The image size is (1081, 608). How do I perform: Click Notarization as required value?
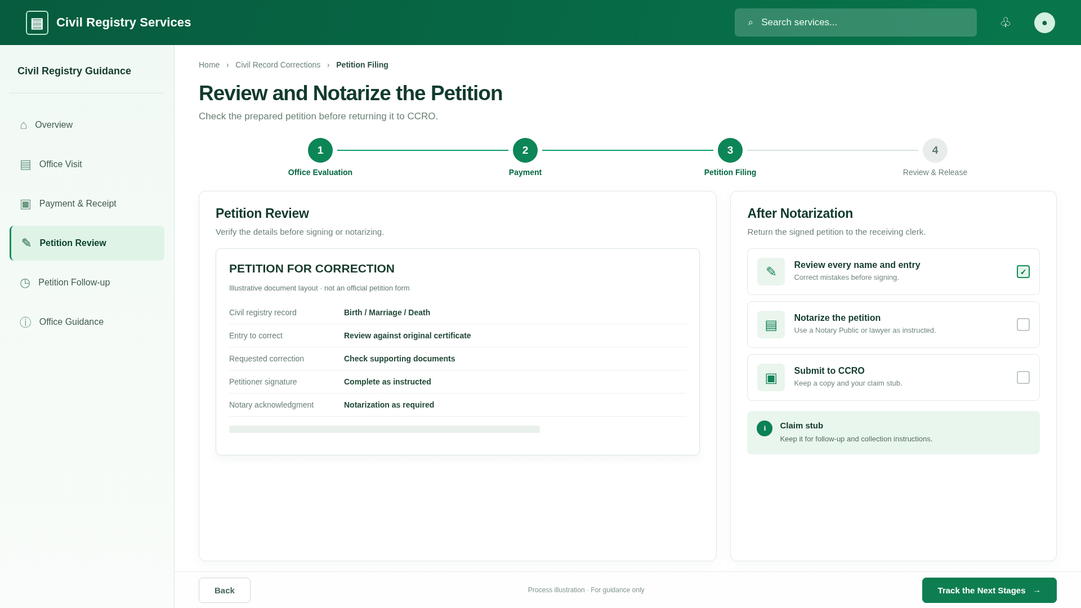pyautogui.click(x=389, y=405)
